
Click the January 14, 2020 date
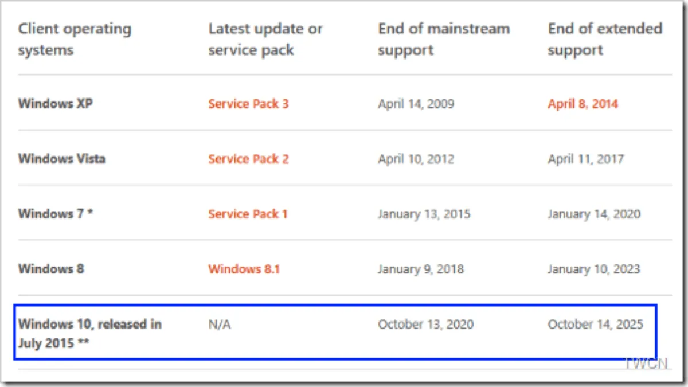tap(594, 214)
